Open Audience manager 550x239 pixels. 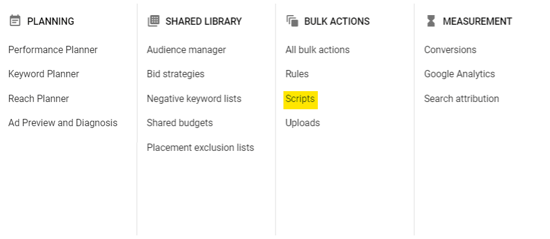coord(186,50)
